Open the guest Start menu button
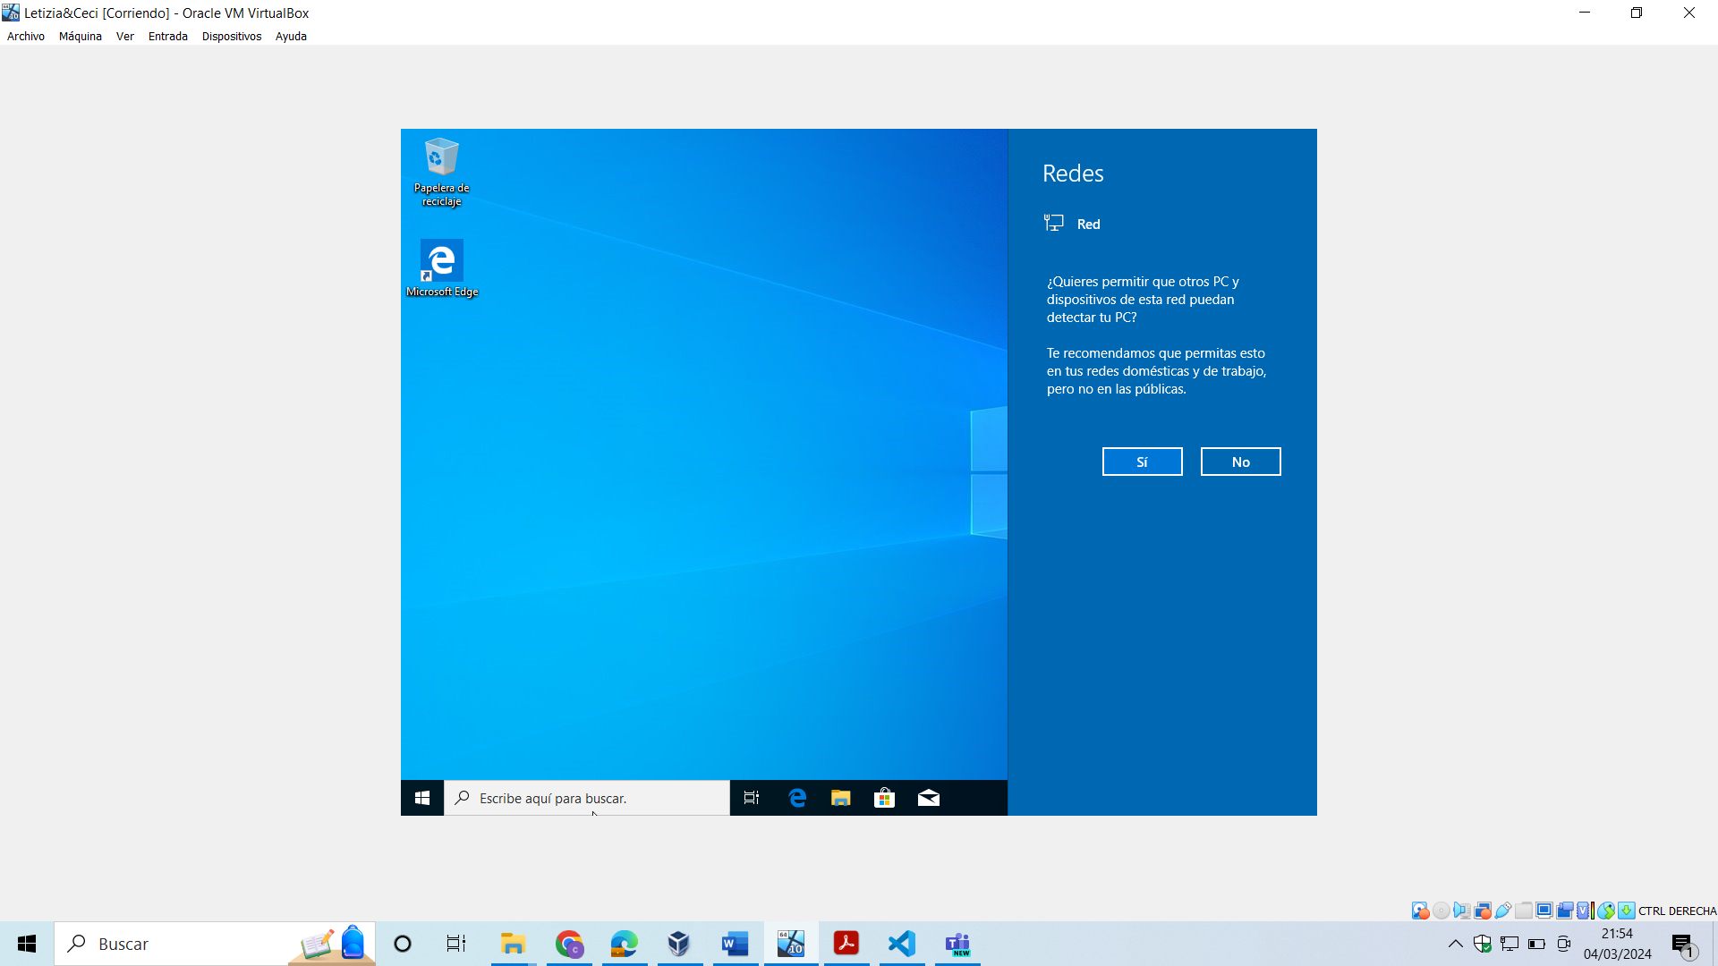The image size is (1718, 966). (x=422, y=798)
